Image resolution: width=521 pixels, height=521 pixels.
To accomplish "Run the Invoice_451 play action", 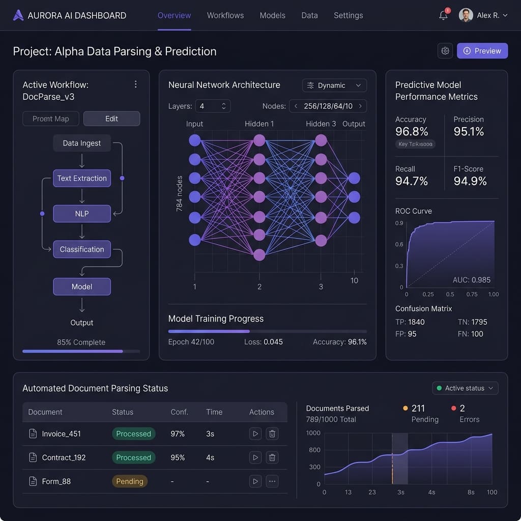I will [255, 433].
